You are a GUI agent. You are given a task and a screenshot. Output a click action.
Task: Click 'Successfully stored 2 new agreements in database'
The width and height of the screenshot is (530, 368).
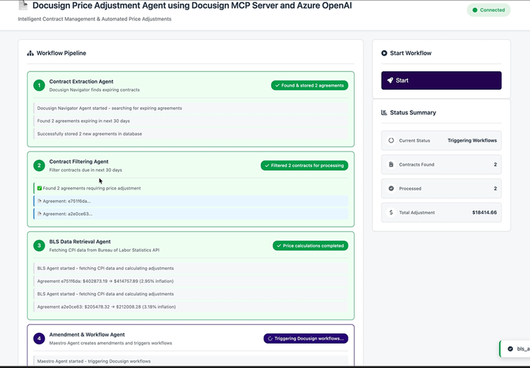tap(191, 134)
